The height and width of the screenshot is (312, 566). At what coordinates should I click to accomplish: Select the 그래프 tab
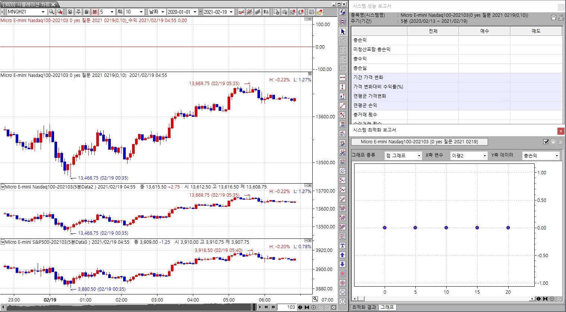click(387, 307)
